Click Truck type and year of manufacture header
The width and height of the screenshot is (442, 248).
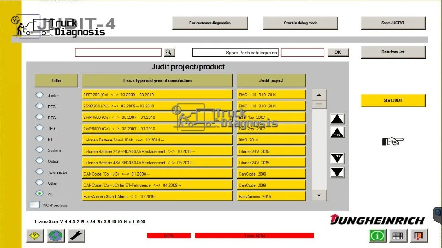click(x=157, y=80)
